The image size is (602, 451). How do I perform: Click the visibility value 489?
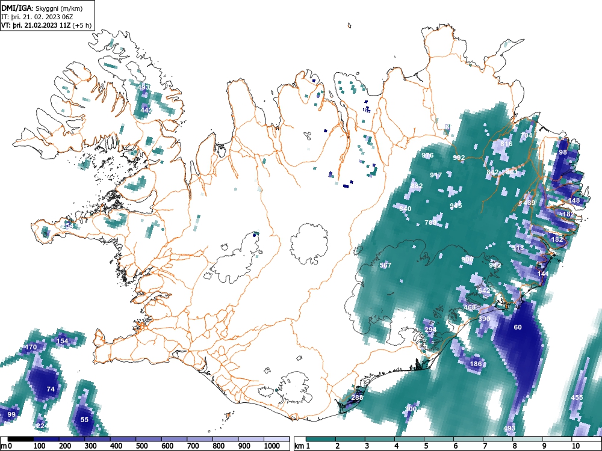[x=529, y=203]
